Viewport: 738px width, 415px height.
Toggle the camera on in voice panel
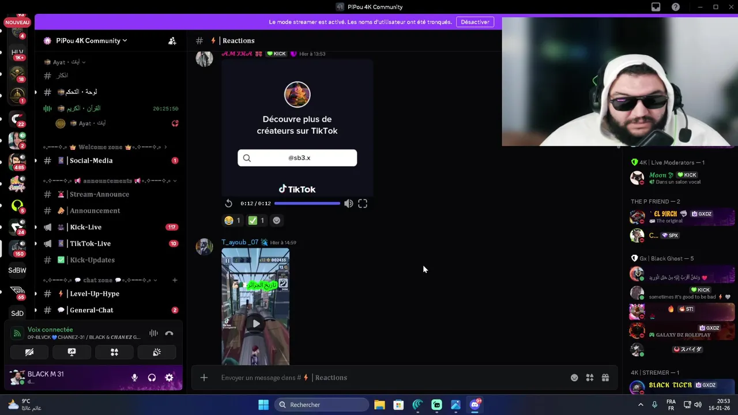(x=29, y=352)
